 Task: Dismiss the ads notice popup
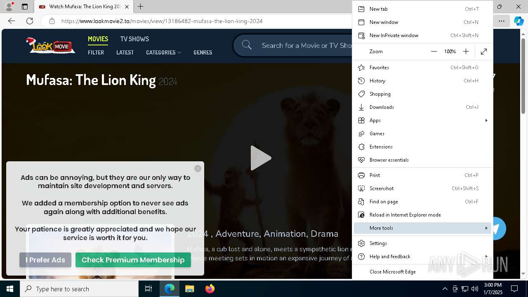(x=198, y=168)
